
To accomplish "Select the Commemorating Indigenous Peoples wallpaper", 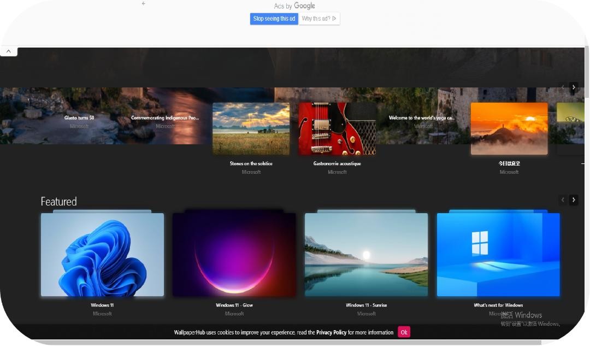I will tap(165, 118).
